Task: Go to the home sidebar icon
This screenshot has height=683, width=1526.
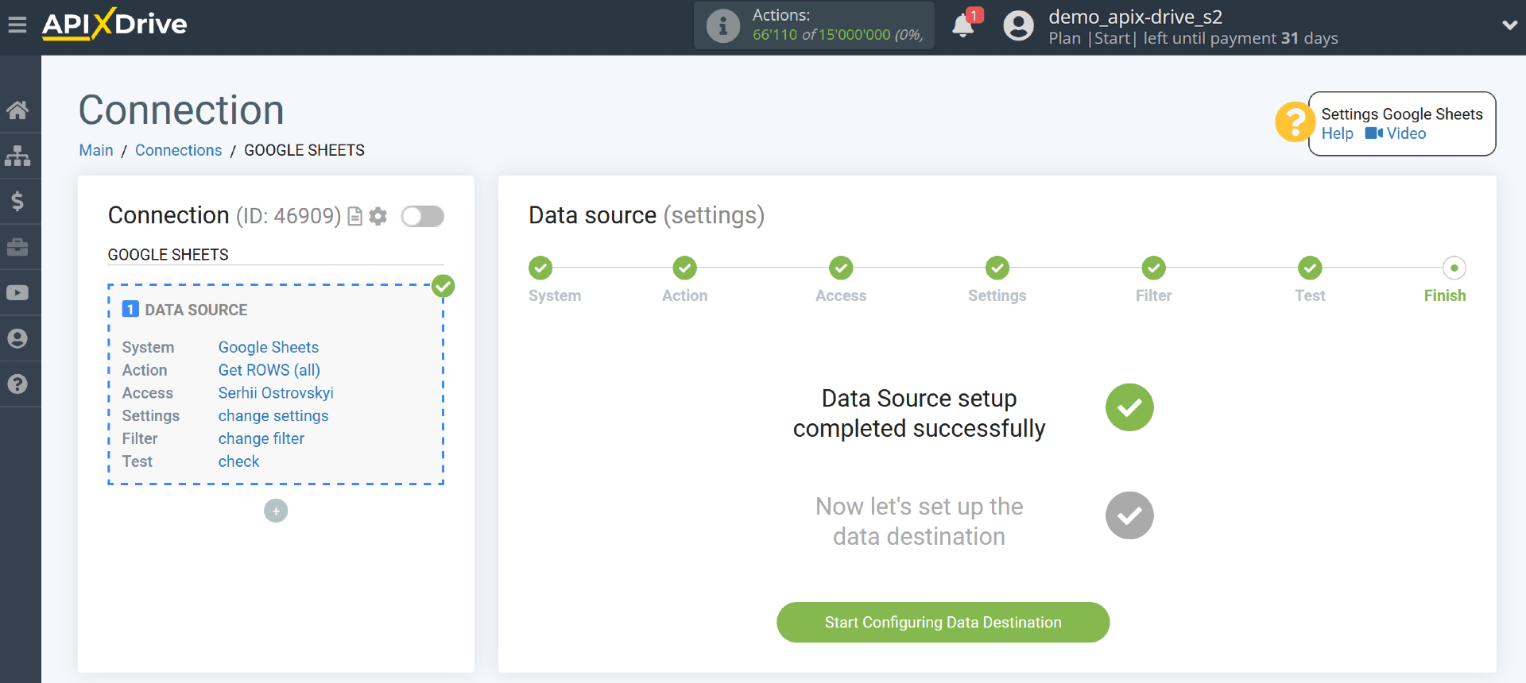Action: (17, 110)
